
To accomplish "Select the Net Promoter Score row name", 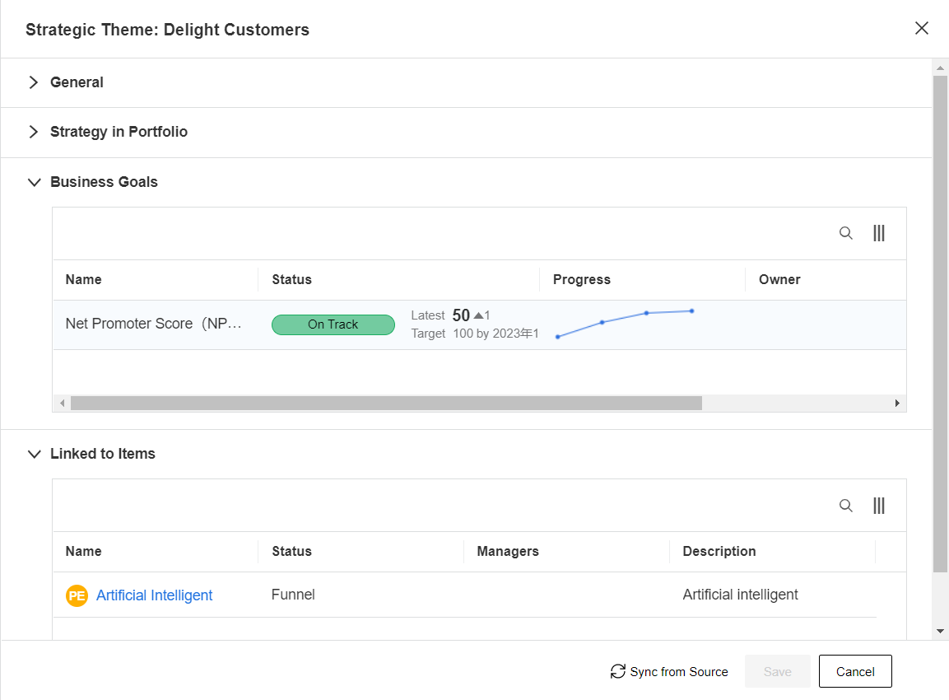I will pyautogui.click(x=154, y=324).
